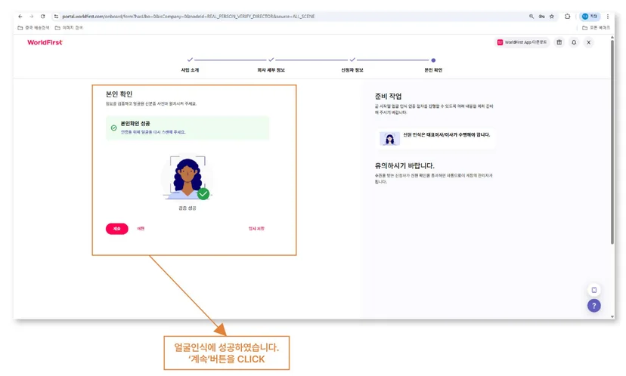The width and height of the screenshot is (626, 376).
Task: Click the 준비 작업 heading
Action: (x=388, y=96)
